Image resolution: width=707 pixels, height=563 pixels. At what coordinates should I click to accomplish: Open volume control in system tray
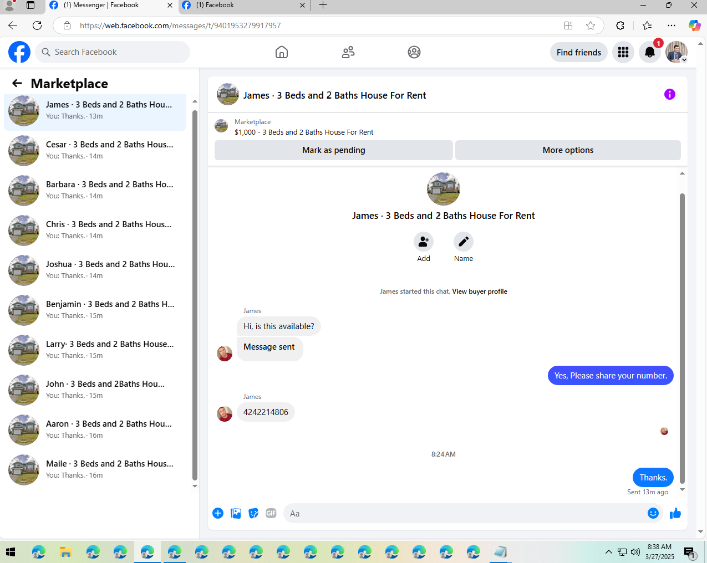635,552
